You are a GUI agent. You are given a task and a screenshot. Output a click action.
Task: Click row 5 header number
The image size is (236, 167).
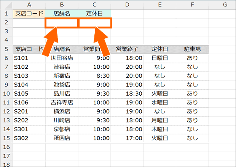tap(6, 49)
